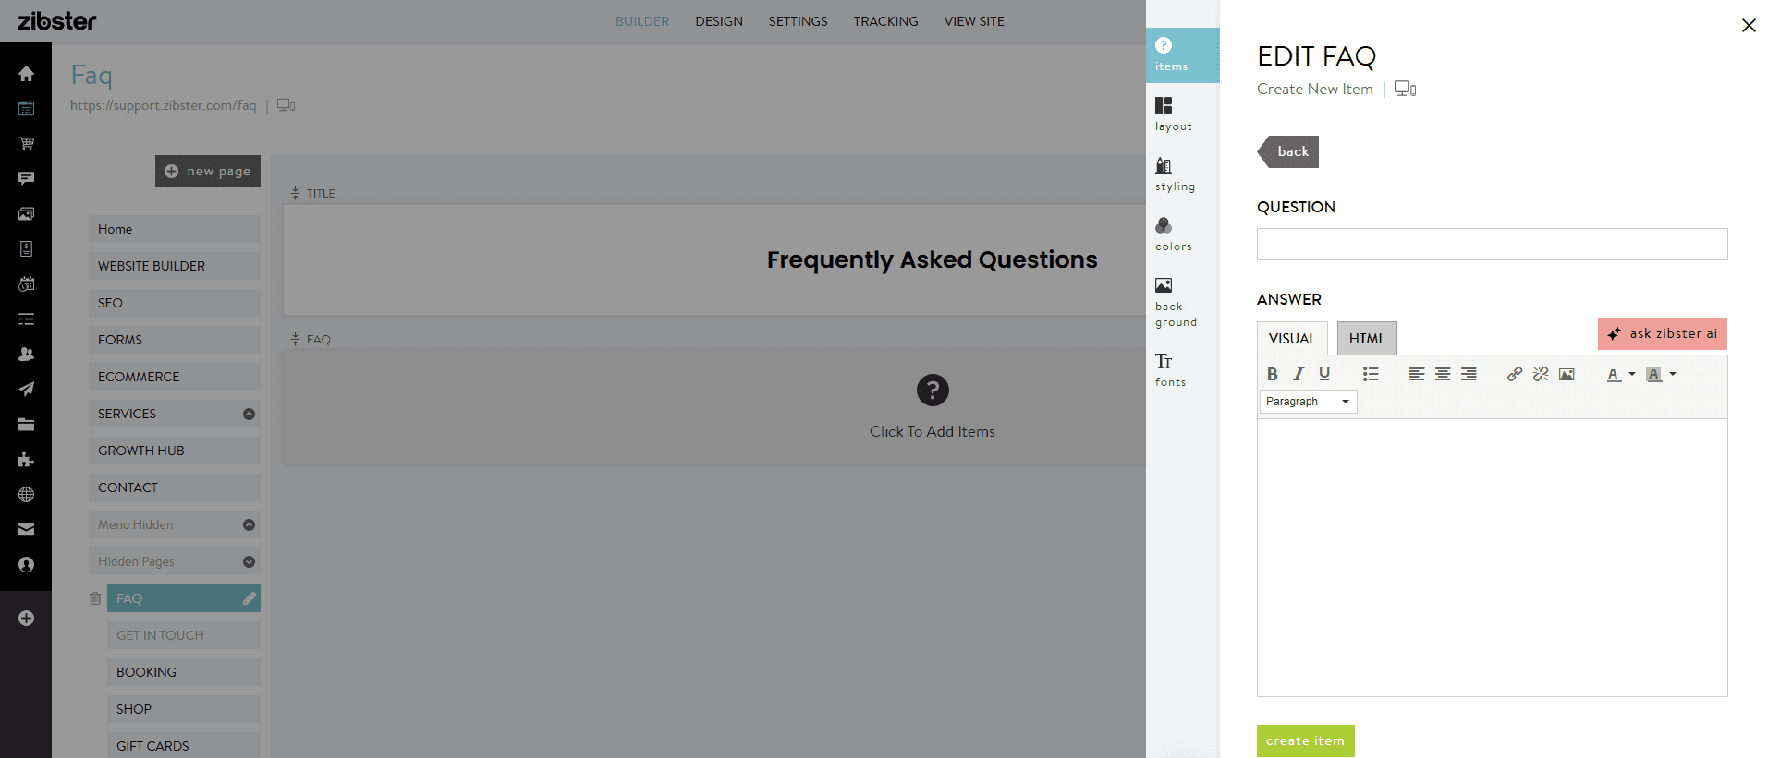
Task: Apply underline formatting icon
Action: click(1324, 374)
